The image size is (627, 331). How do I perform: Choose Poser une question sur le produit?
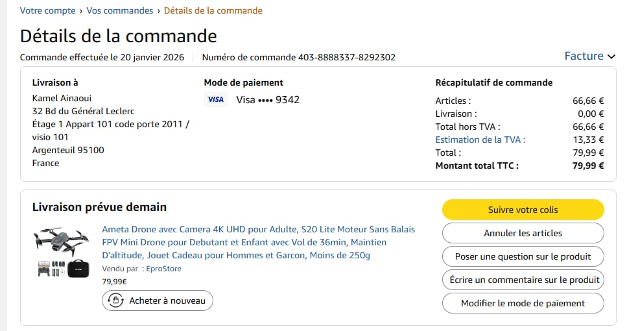(x=523, y=256)
